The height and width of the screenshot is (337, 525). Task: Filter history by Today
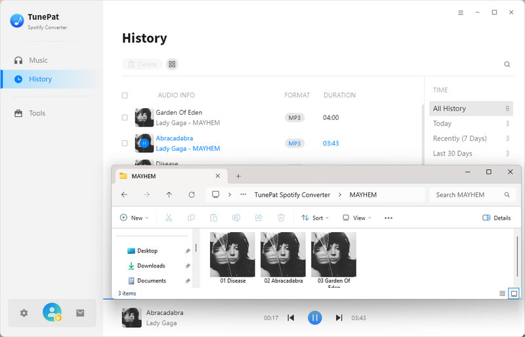point(471,123)
